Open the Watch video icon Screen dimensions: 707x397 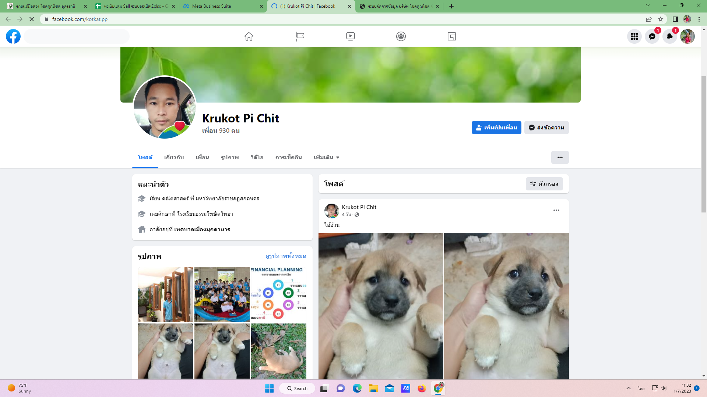pyautogui.click(x=350, y=36)
